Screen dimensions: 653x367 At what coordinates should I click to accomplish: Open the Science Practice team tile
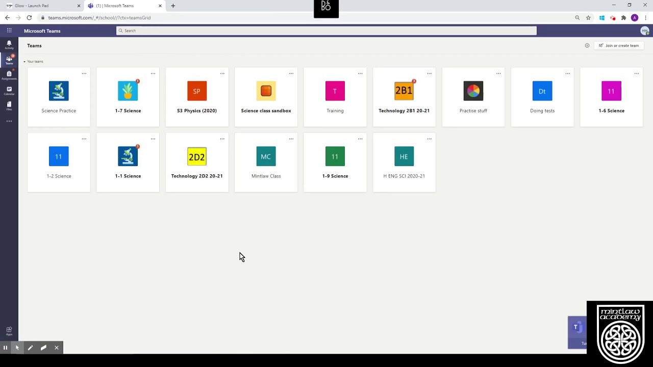[x=59, y=97]
